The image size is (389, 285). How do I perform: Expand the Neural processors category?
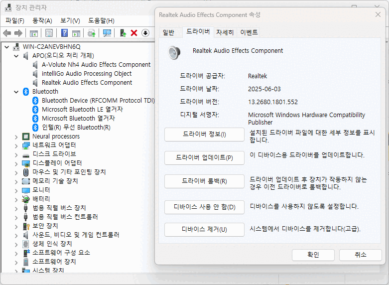[16, 137]
